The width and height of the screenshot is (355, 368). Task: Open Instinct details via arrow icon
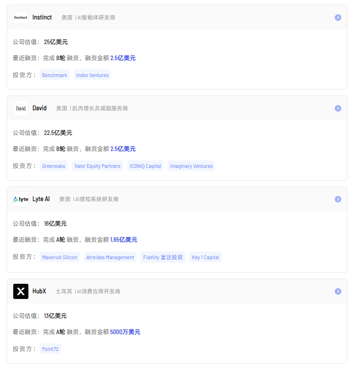pos(338,18)
